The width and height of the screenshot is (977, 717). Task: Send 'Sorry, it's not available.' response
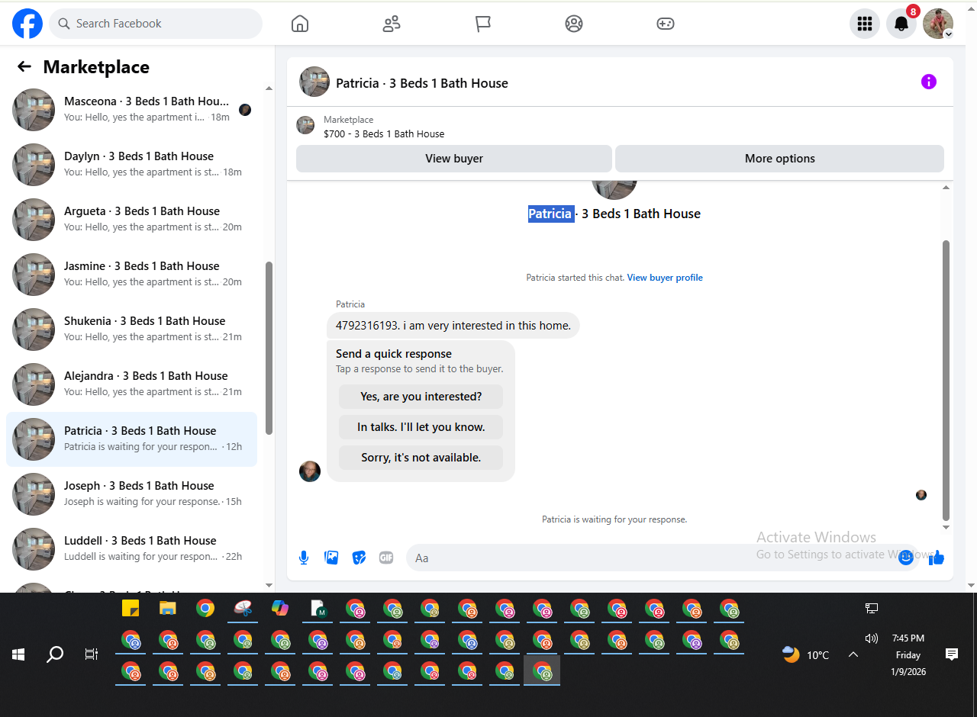[421, 458]
